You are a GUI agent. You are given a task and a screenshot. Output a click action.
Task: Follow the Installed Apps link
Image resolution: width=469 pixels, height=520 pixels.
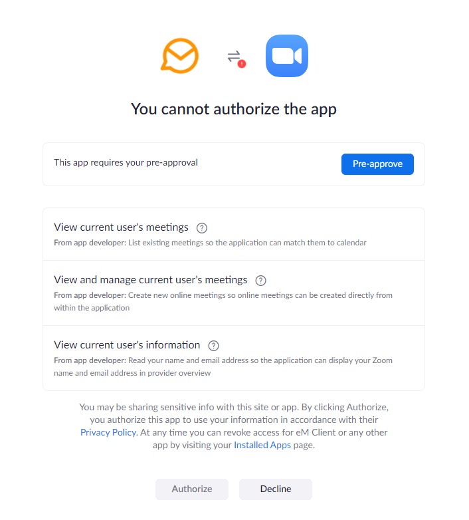[262, 445]
